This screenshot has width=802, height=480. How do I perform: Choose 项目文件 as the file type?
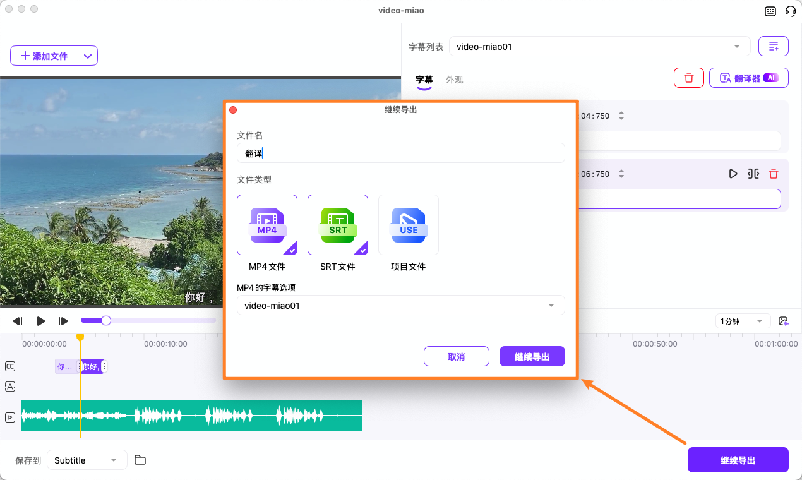click(408, 224)
